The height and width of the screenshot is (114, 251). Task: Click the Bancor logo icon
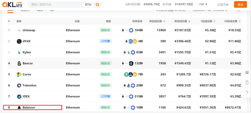pos(19,63)
